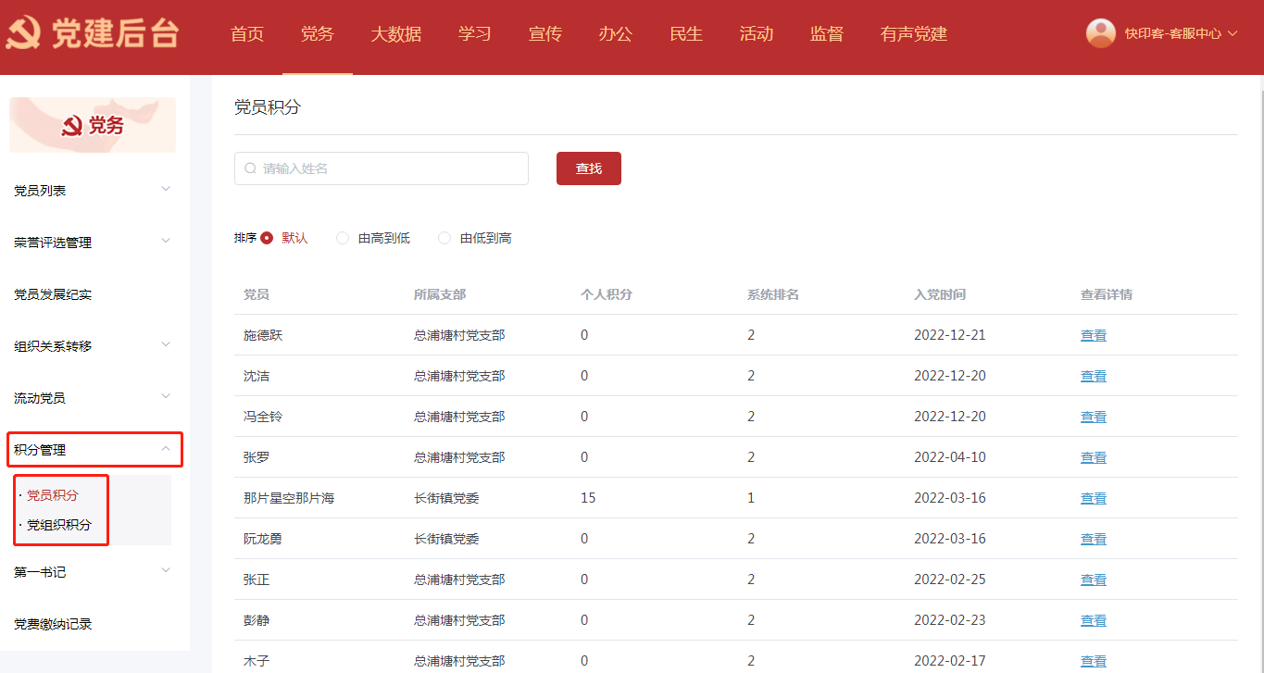The height and width of the screenshot is (673, 1264).
Task: Open 党费缴纳记录 in the sidebar
Action: click(53, 624)
